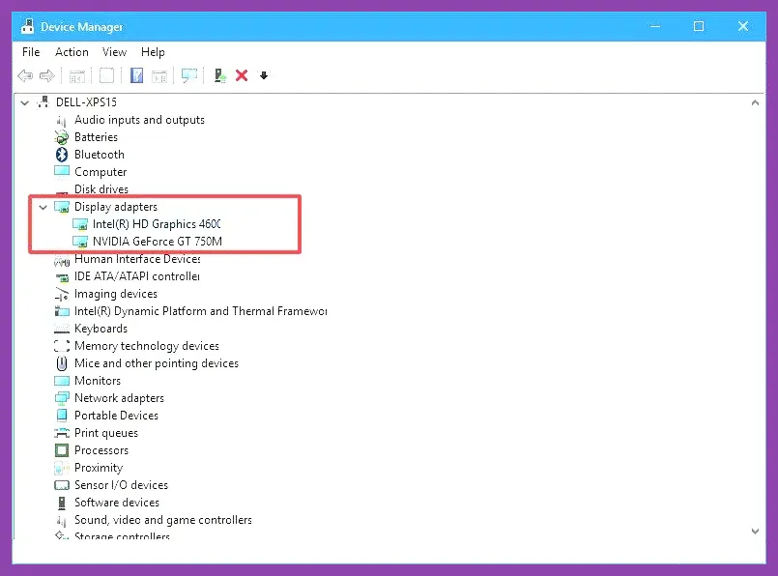This screenshot has width=778, height=576.
Task: Open the Action menu
Action: click(72, 52)
